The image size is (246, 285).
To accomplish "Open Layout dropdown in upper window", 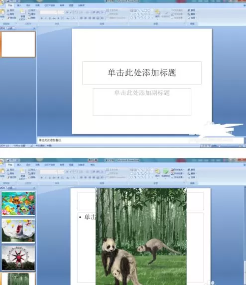I will 32,10.
